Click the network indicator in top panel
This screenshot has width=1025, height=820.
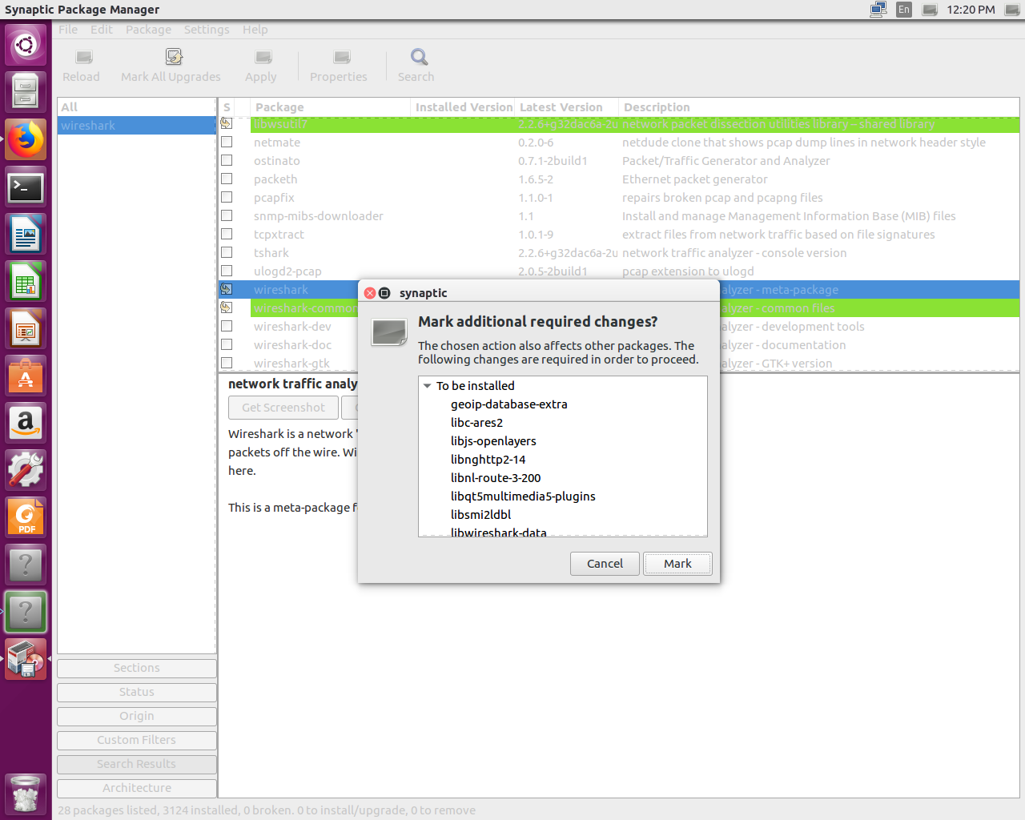878,10
